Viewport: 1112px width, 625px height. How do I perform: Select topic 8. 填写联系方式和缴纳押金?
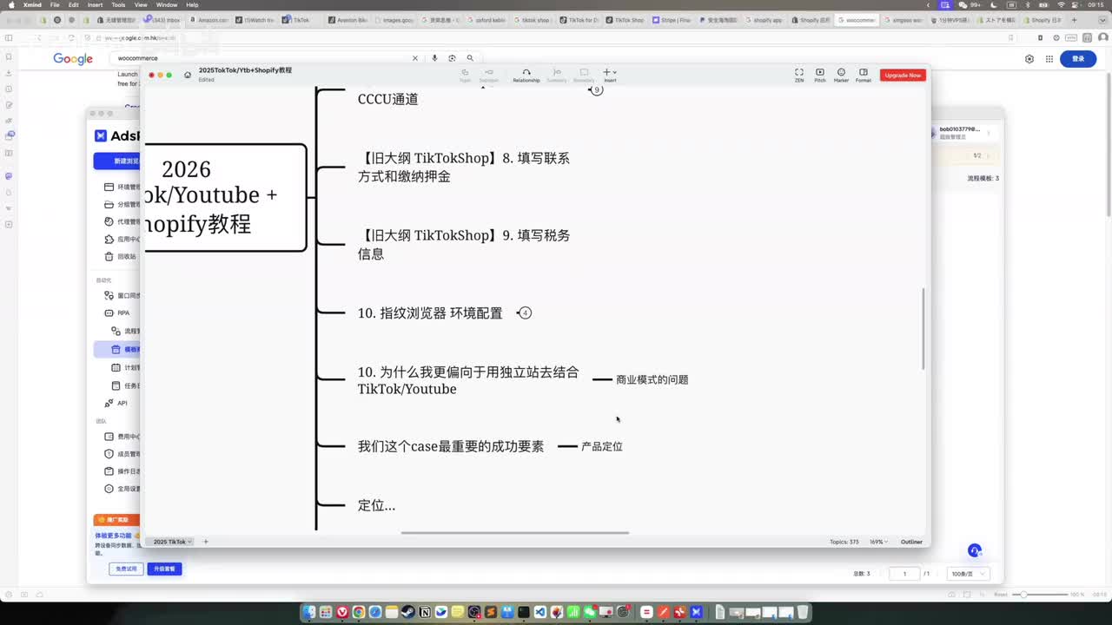pos(464,168)
